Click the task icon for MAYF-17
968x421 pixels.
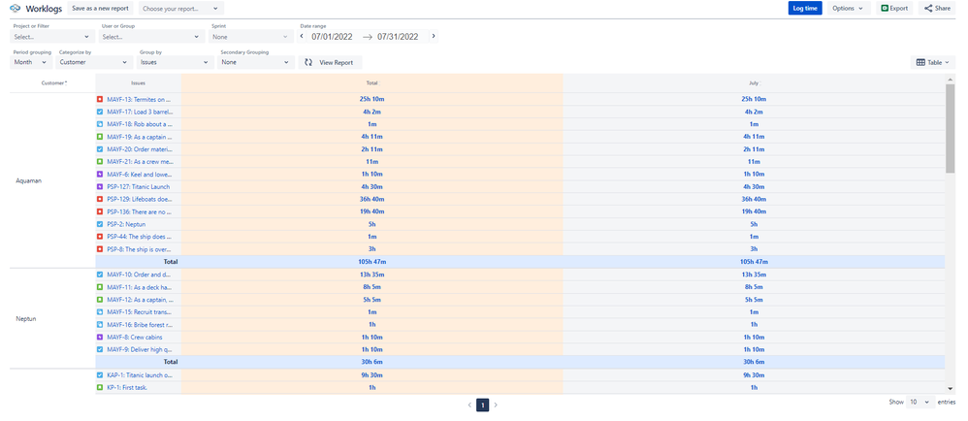pyautogui.click(x=100, y=112)
